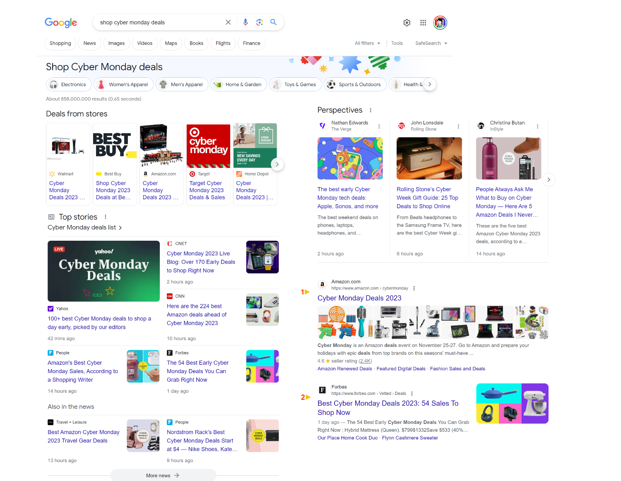Screen dimensions: 621x481
Task: Open the Google account profile avatar
Action: [x=440, y=23]
